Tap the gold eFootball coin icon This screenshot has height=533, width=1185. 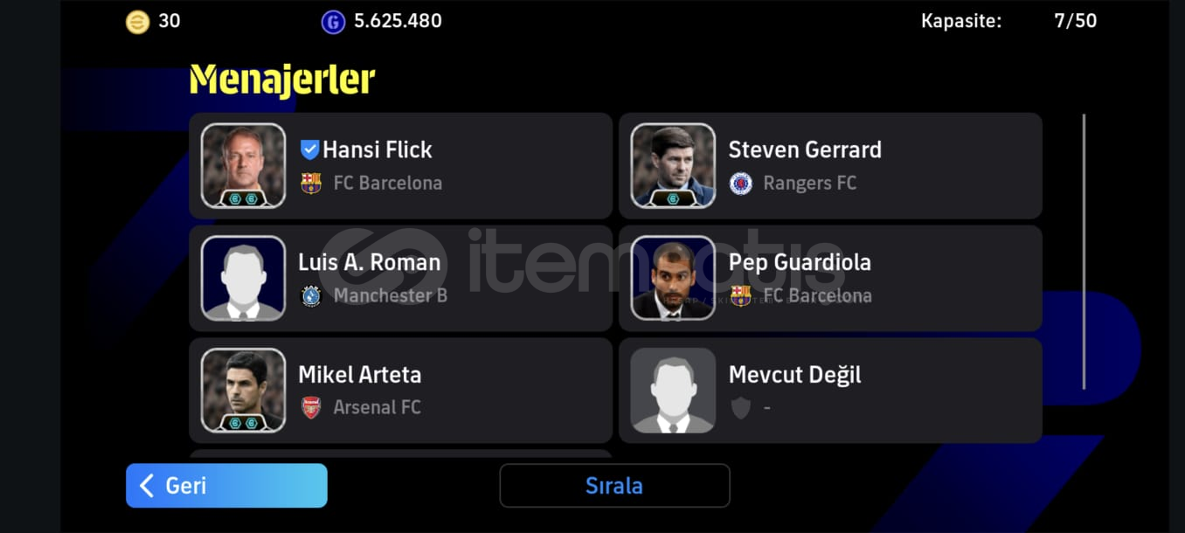coord(137,22)
